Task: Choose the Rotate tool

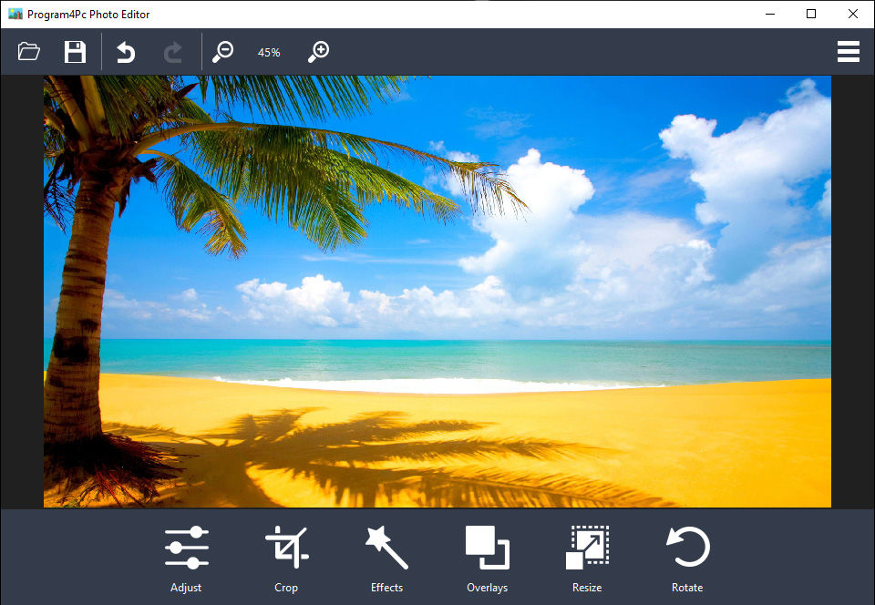Action: (x=687, y=559)
